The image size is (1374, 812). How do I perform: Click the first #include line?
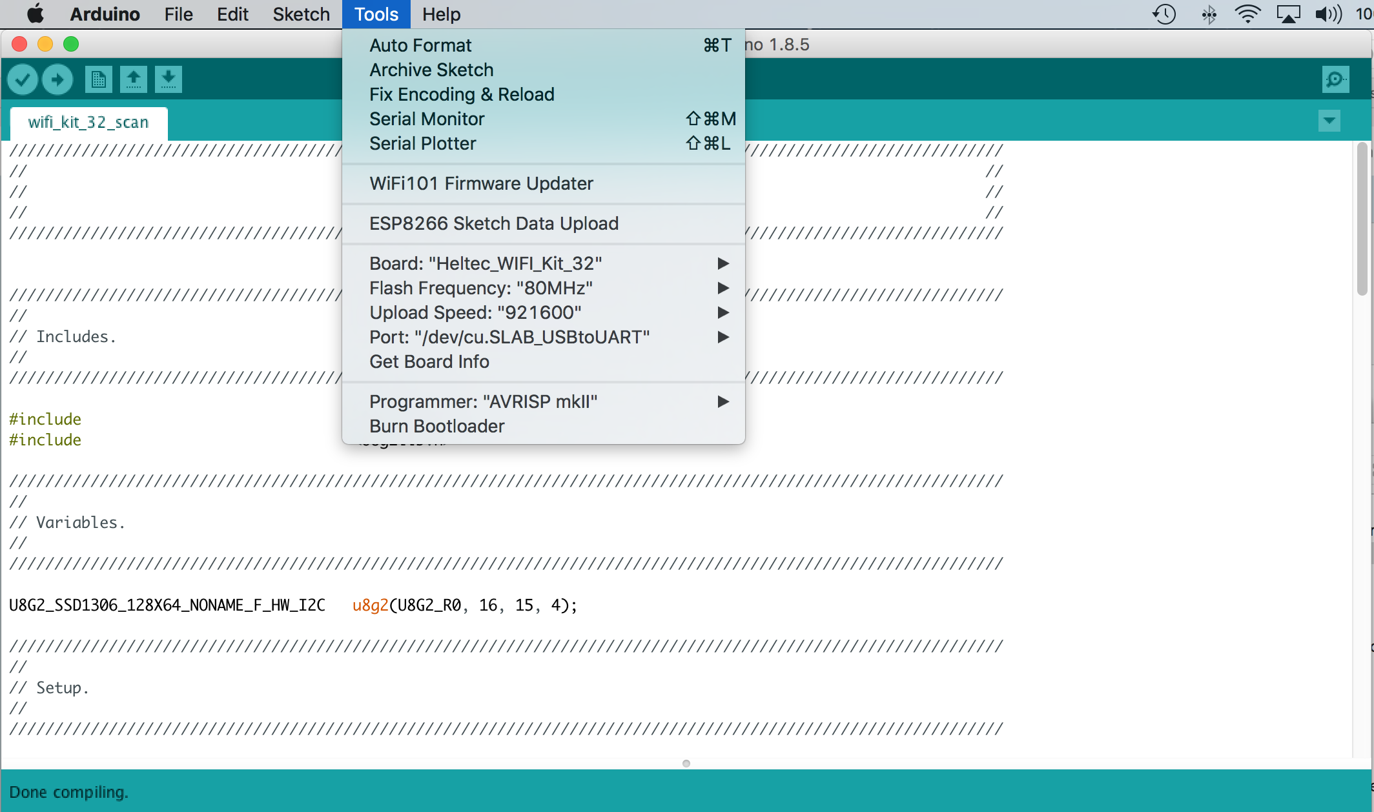pos(45,420)
